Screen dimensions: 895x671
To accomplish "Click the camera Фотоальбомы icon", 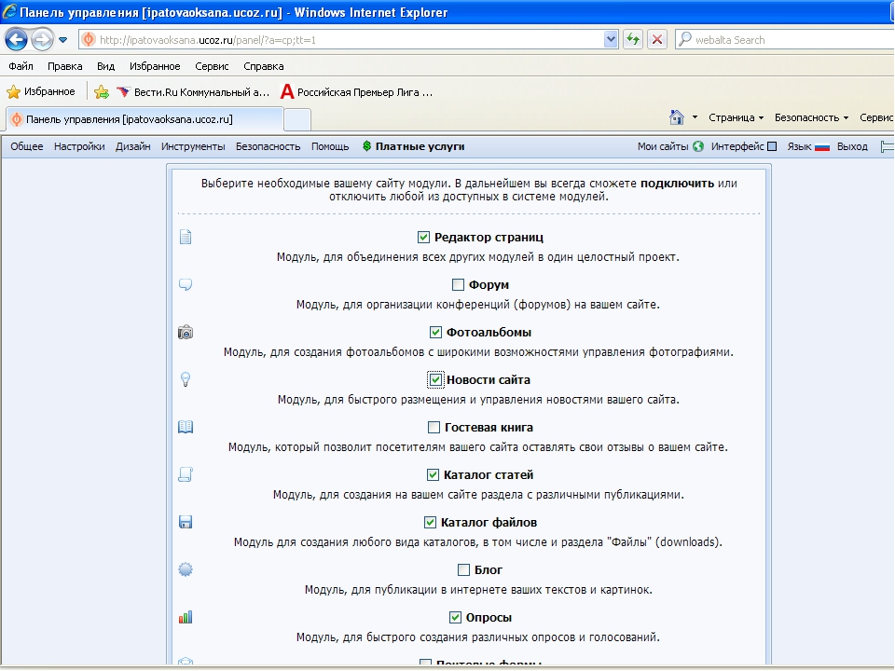I will (186, 332).
